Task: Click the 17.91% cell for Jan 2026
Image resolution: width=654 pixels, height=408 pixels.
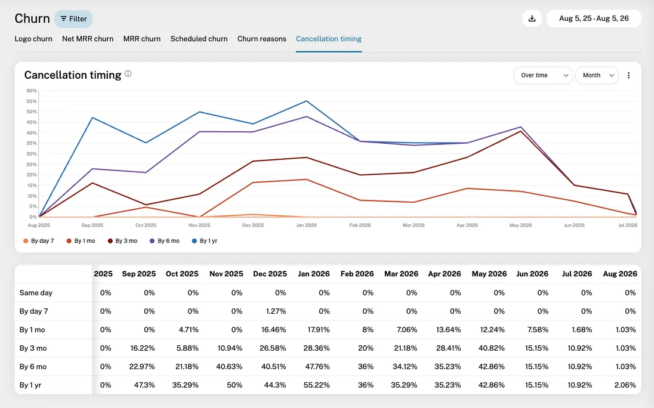Action: [x=319, y=330]
